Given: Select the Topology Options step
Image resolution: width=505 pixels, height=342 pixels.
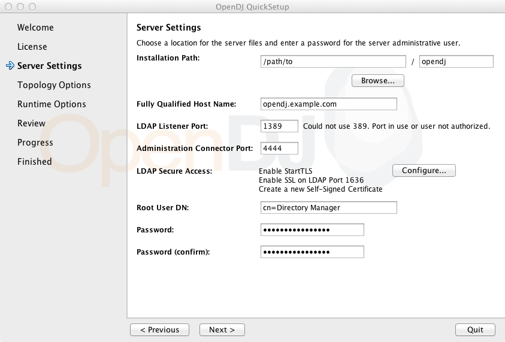Looking at the screenshot, I should [54, 85].
